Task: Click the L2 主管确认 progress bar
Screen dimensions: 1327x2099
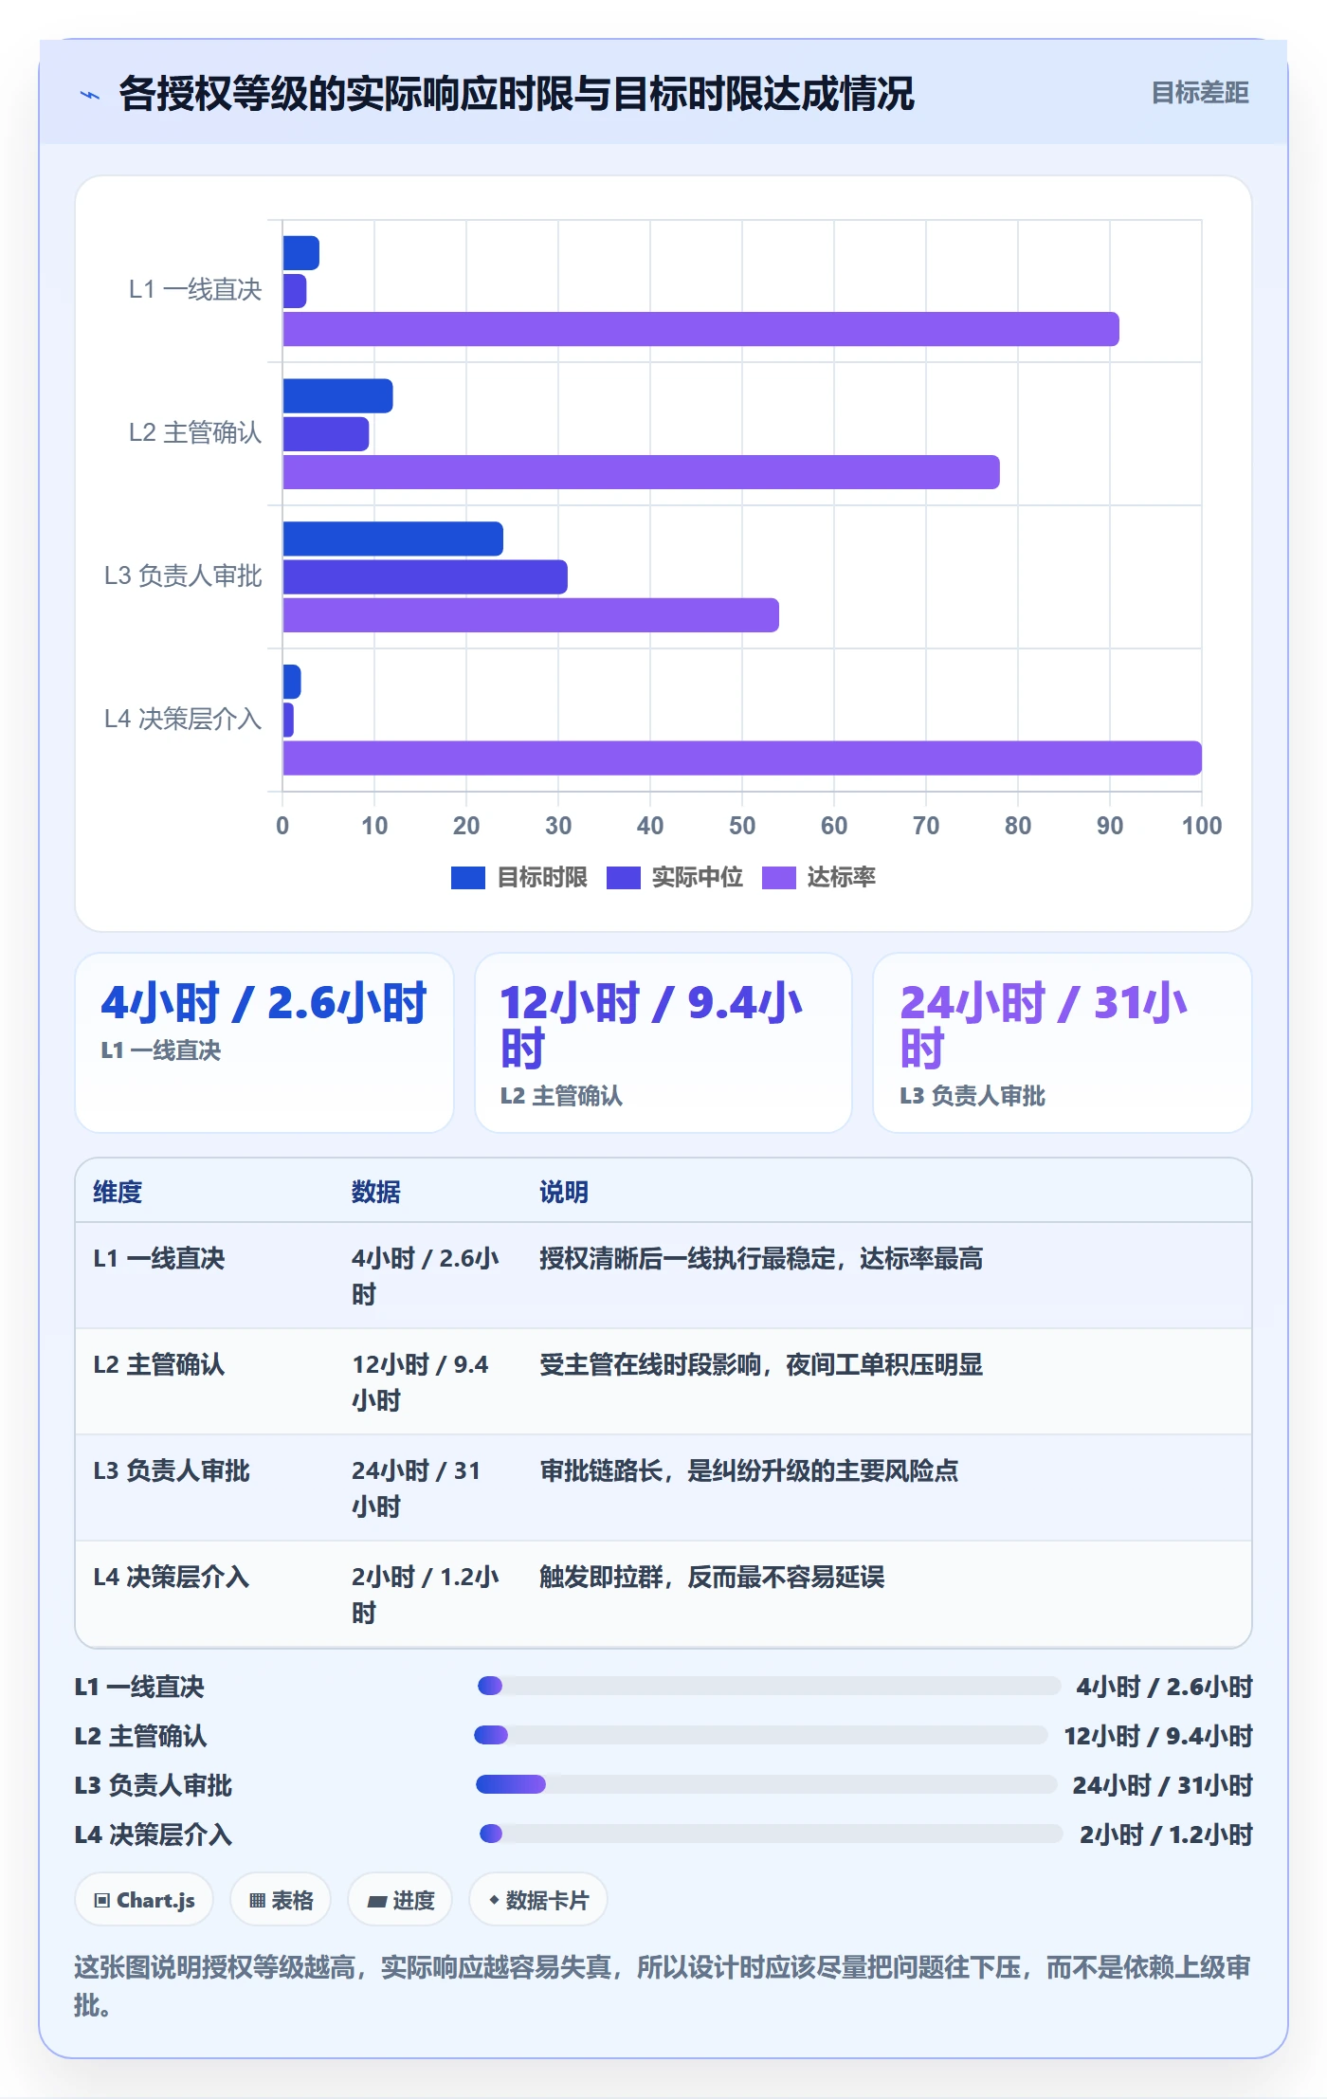Action: click(x=761, y=1735)
